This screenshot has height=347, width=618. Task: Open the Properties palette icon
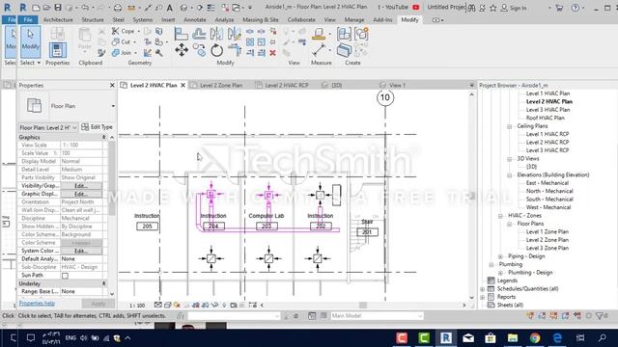[58, 50]
